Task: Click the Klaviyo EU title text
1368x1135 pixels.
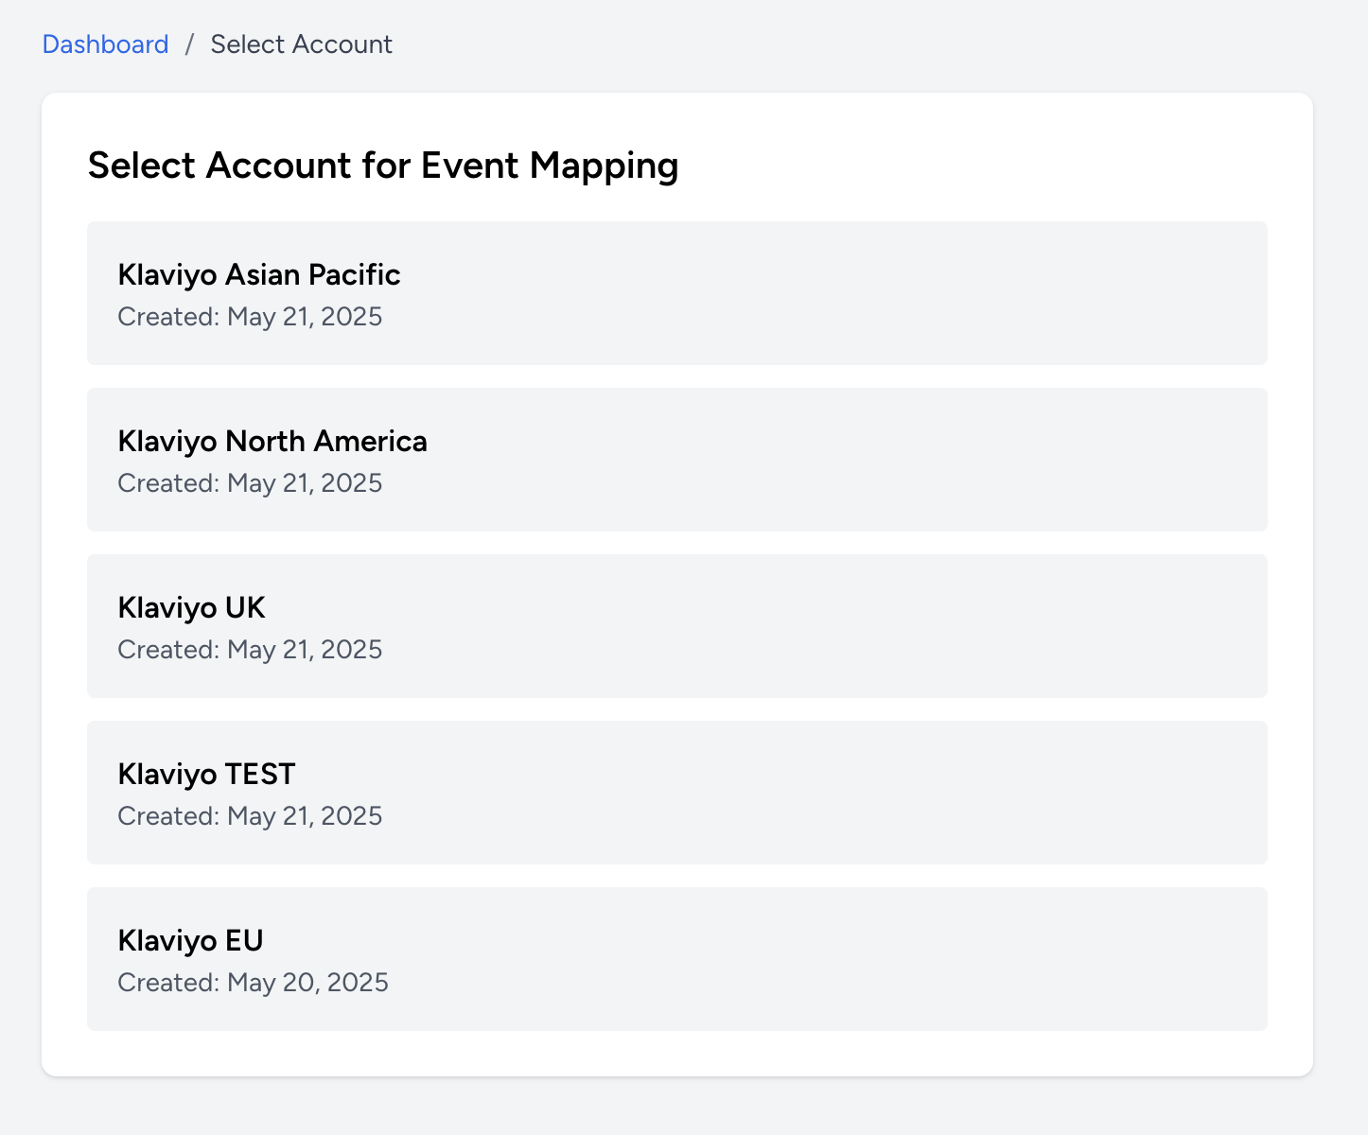Action: click(190, 941)
